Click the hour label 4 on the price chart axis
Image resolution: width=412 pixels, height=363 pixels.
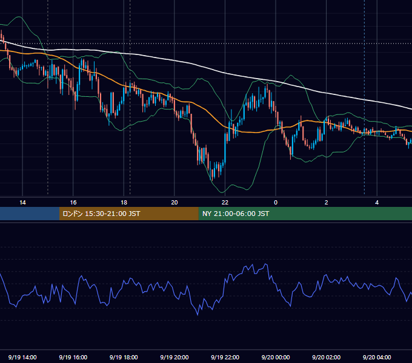(x=377, y=203)
